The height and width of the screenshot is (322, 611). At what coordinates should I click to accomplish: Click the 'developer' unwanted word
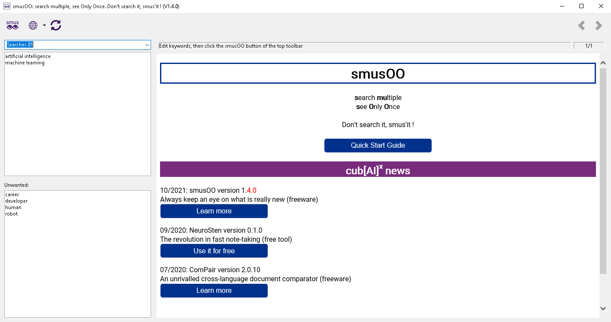pos(16,201)
